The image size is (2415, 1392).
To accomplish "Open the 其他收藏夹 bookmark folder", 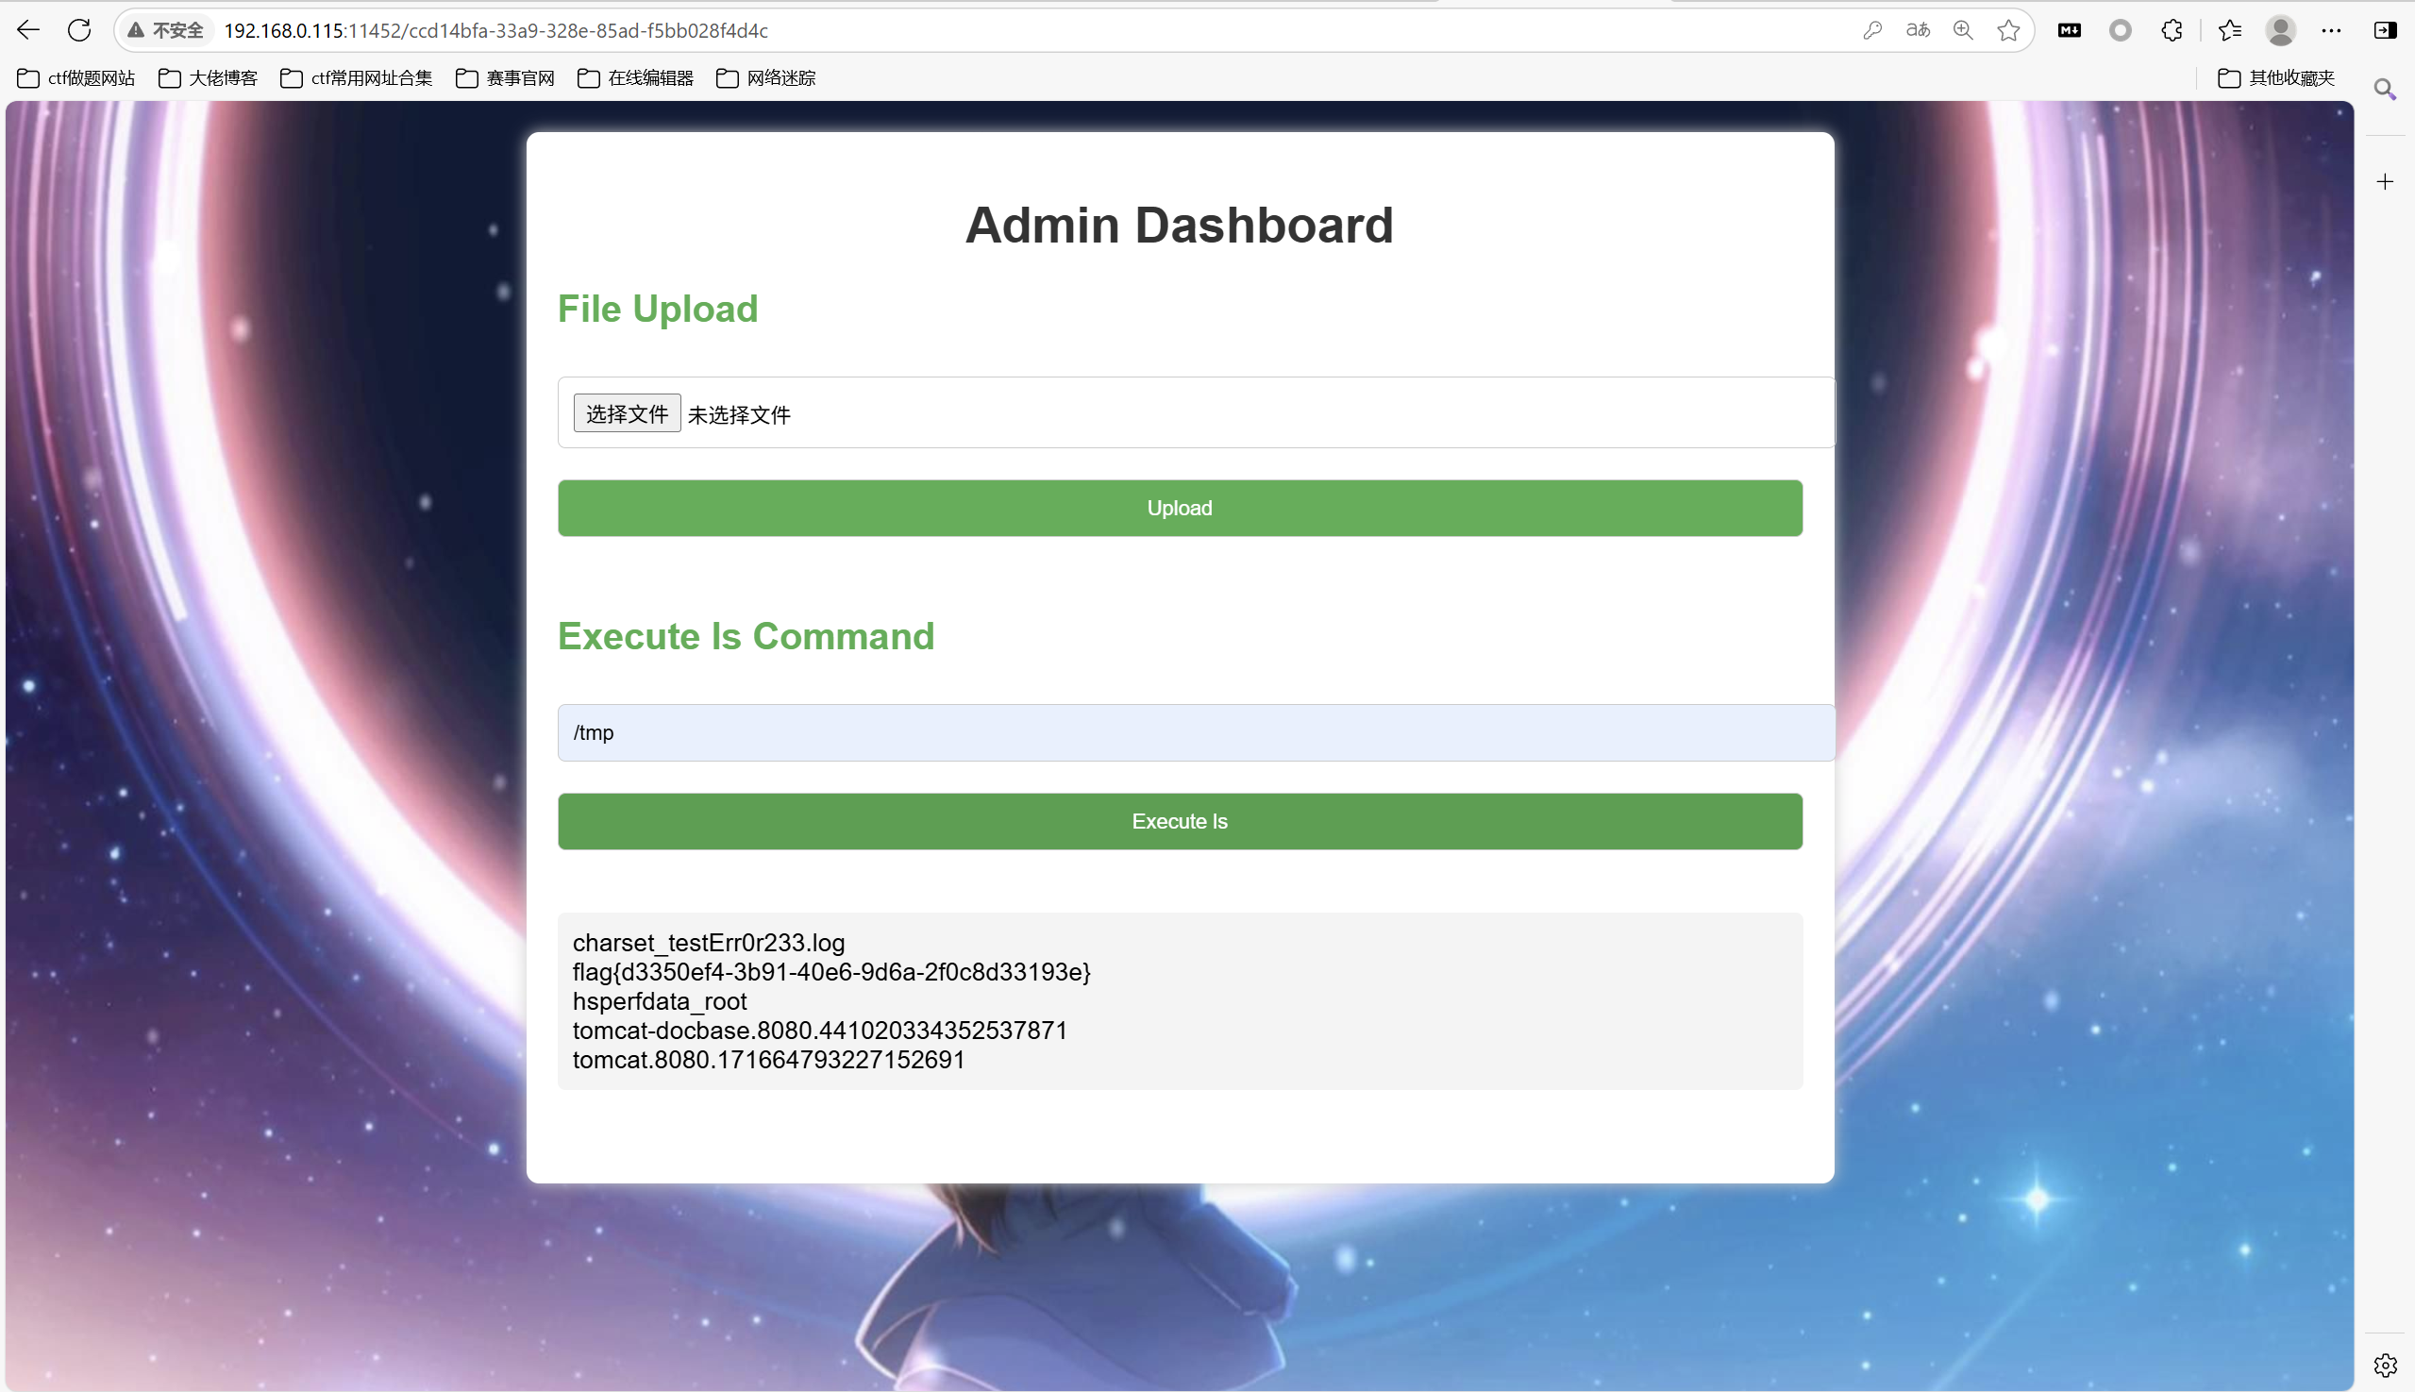I will 2276,78.
